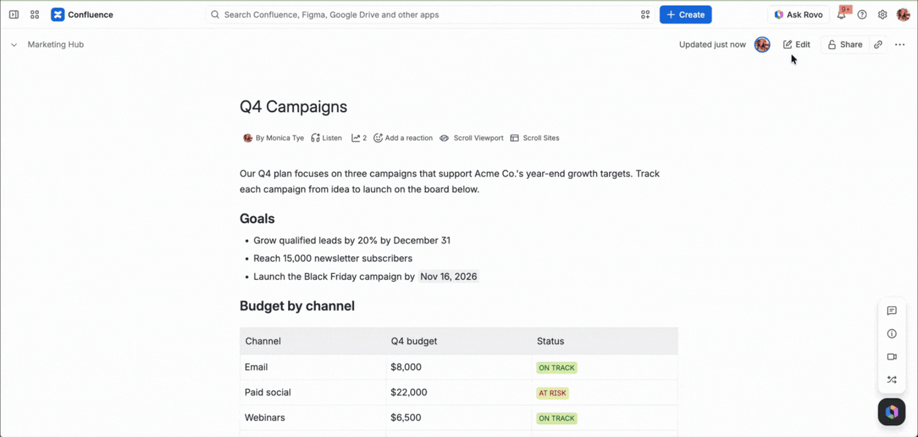Edit the page
The image size is (918, 437).
coord(796,45)
